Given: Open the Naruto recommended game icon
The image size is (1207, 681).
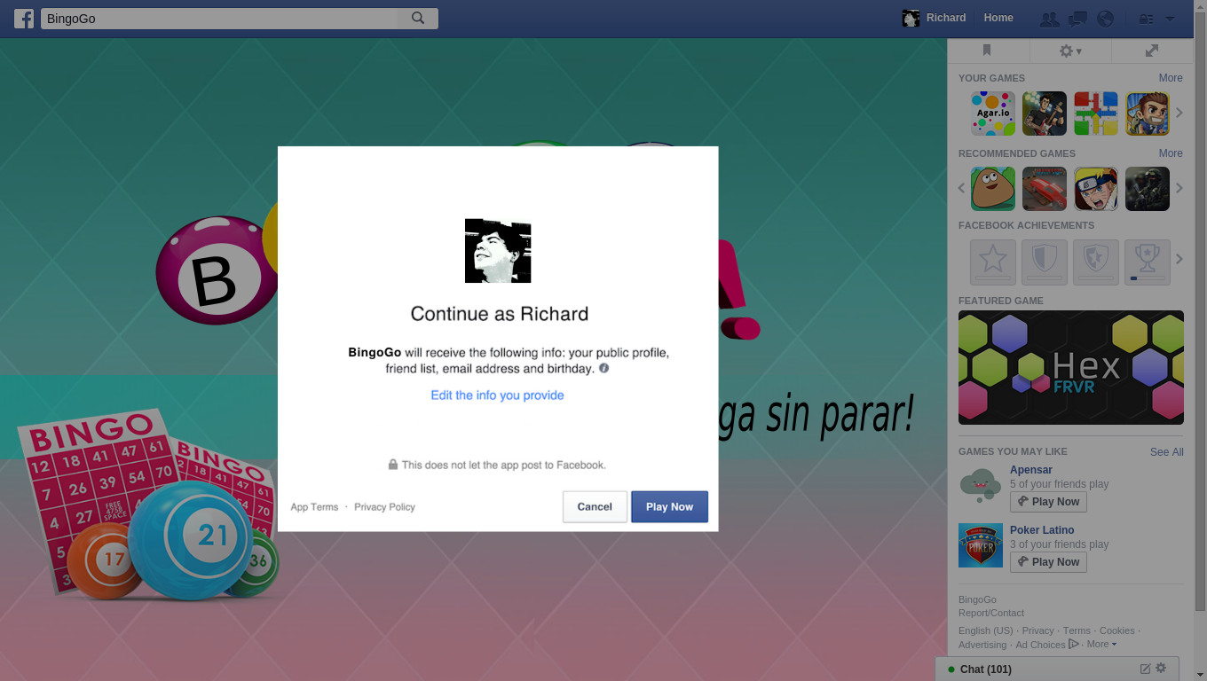Looking at the screenshot, I should point(1096,189).
